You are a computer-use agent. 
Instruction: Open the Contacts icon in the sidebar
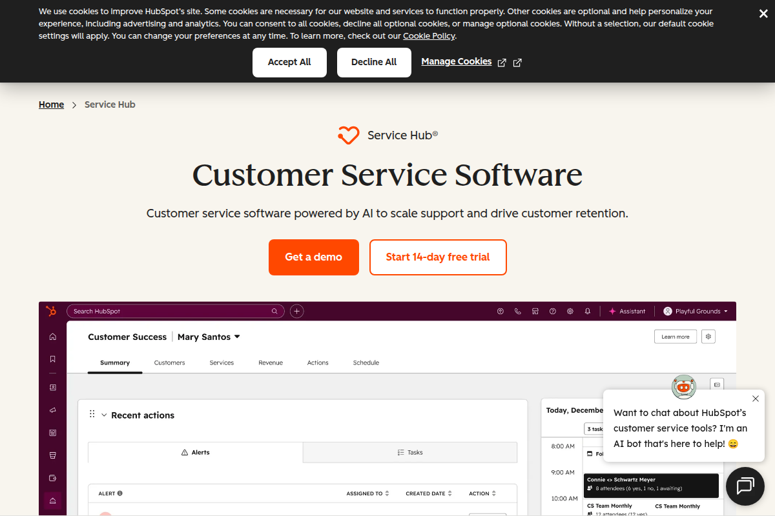click(x=52, y=387)
